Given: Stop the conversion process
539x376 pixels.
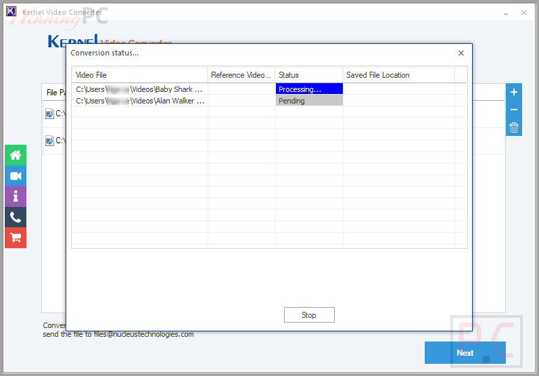Looking at the screenshot, I should (309, 315).
